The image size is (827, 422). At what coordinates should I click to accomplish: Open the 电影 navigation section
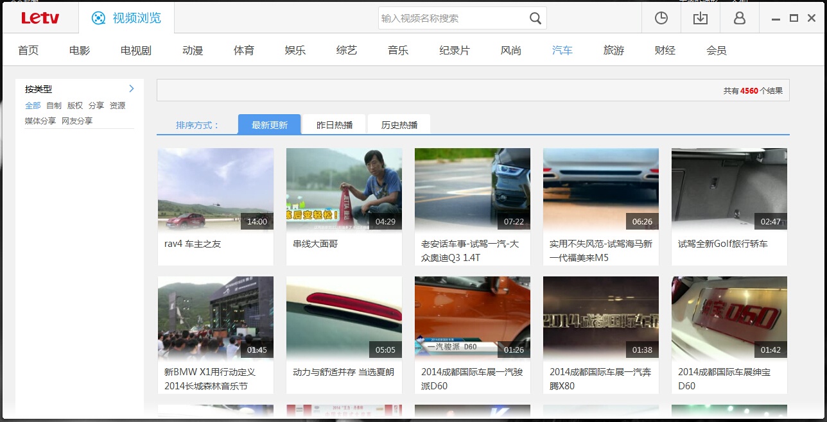coord(78,49)
